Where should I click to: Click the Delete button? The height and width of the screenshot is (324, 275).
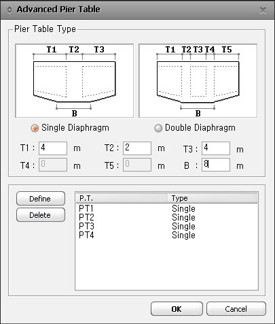[41, 215]
